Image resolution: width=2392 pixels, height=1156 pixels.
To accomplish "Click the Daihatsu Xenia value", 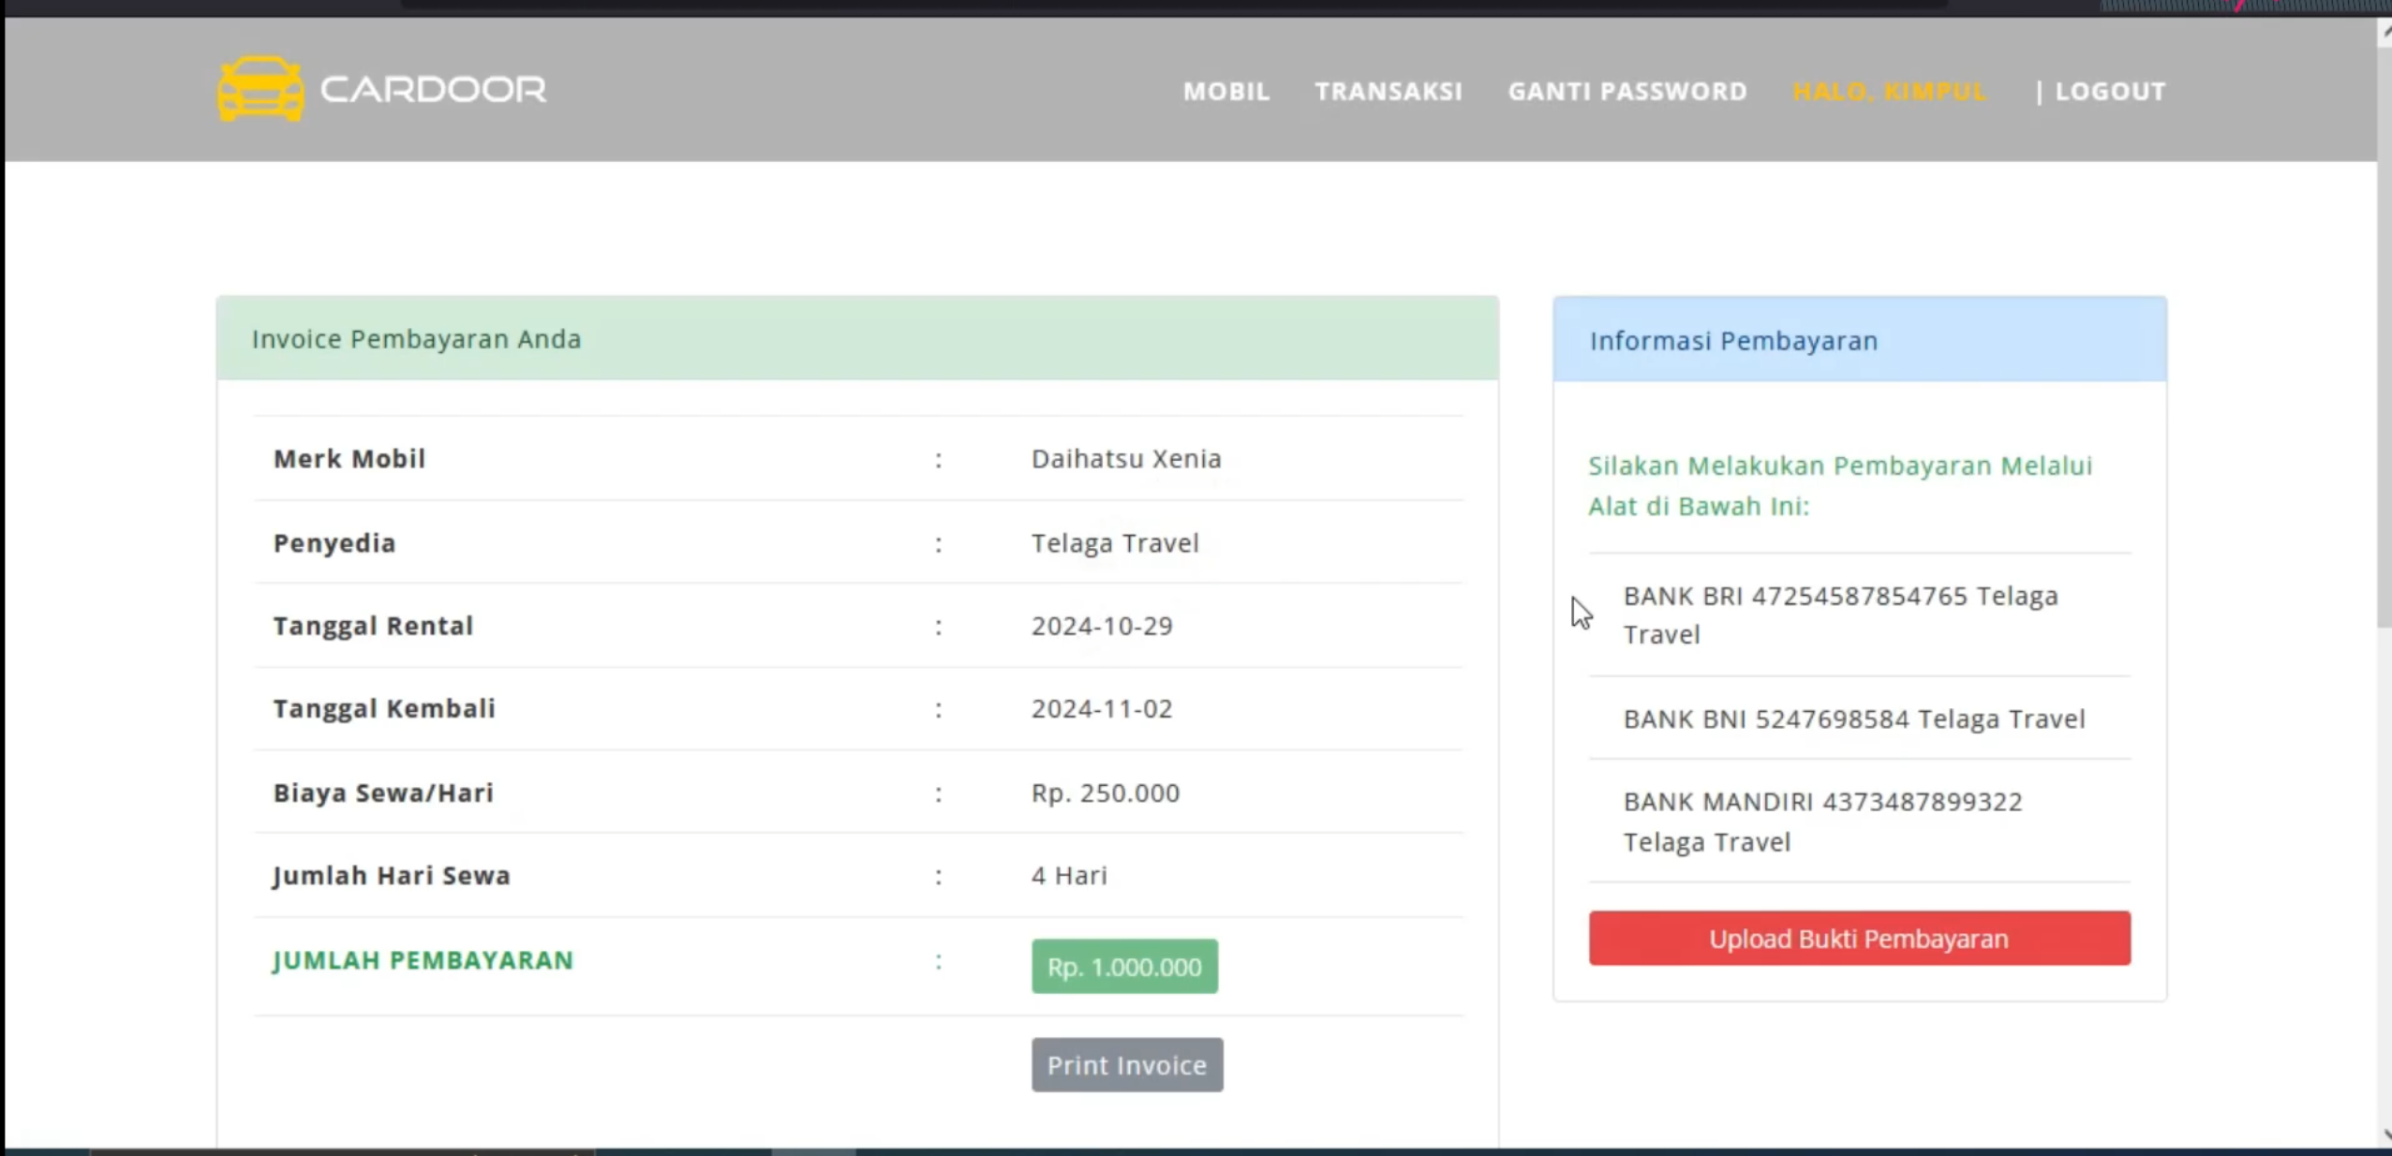I will (x=1126, y=458).
